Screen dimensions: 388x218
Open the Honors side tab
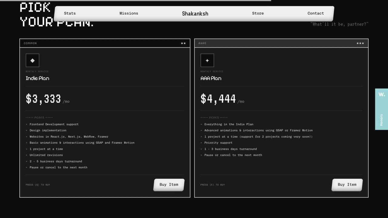pyautogui.click(x=382, y=109)
